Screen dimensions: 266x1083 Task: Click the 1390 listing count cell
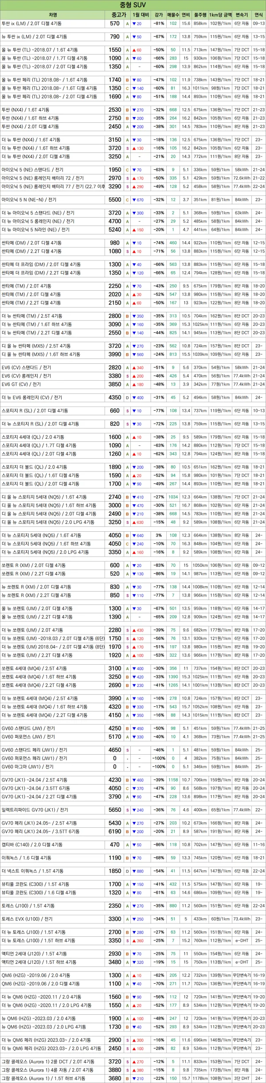point(173,677)
